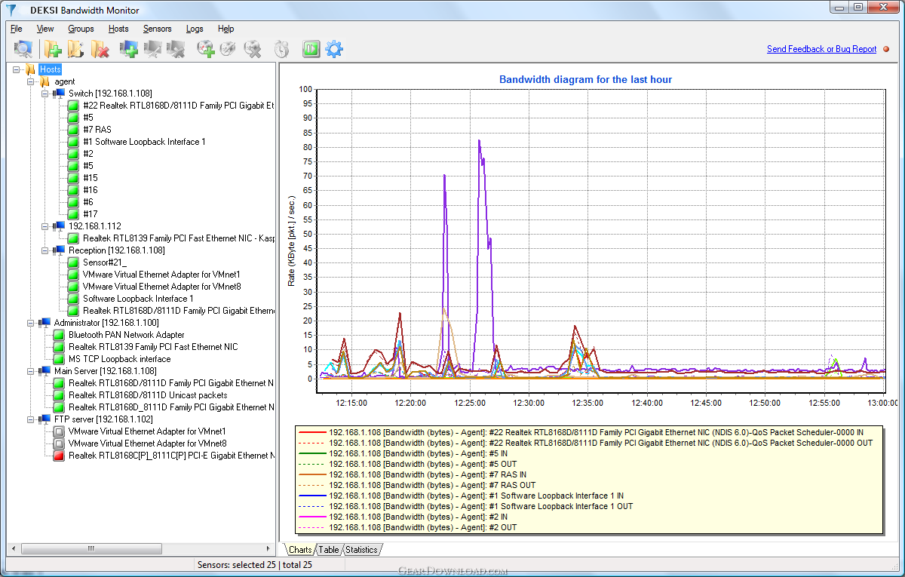The height and width of the screenshot is (577, 905).
Task: Click the edit sensor toolbar icon
Action: pos(228,49)
